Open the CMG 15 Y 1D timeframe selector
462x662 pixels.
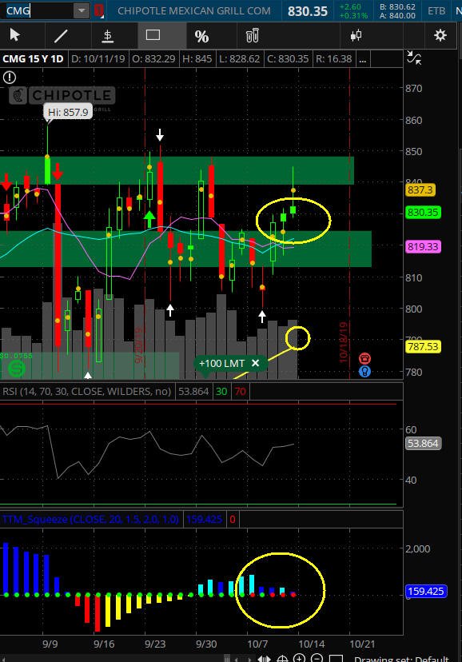point(33,58)
